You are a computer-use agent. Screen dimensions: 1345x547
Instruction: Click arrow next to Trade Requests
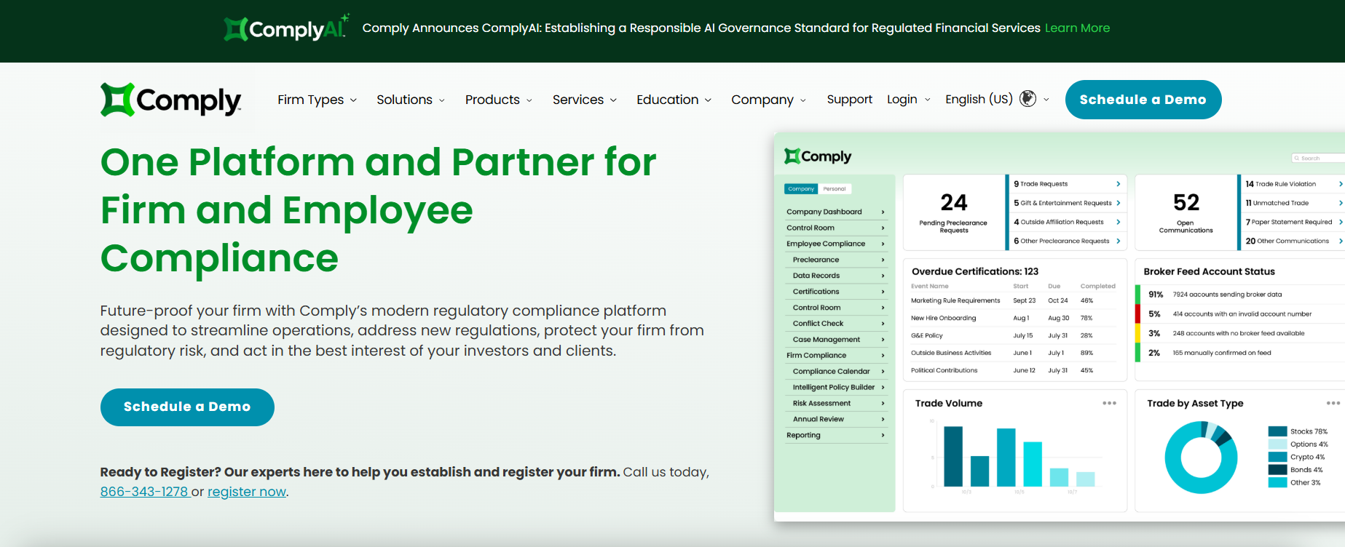coord(1118,184)
